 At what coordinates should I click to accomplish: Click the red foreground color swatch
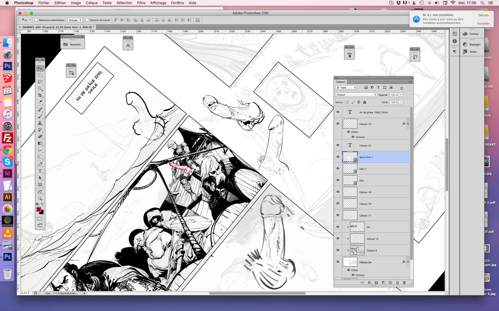[x=39, y=209]
